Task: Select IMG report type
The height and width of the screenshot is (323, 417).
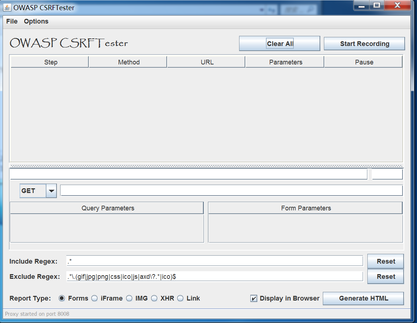Action: pos(129,298)
